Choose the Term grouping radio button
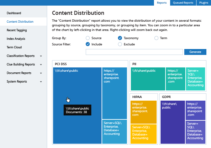 click(156, 38)
